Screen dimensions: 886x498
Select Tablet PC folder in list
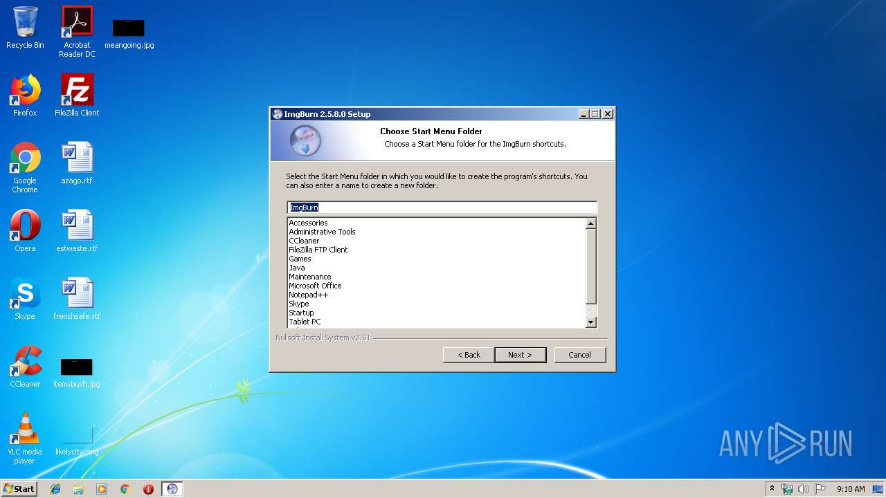point(305,322)
